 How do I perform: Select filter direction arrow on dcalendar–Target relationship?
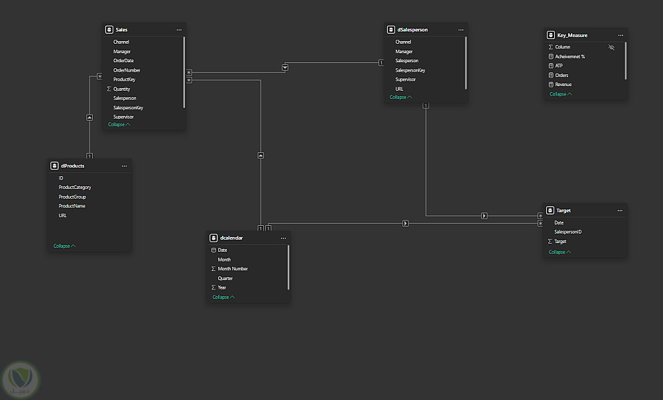click(406, 223)
